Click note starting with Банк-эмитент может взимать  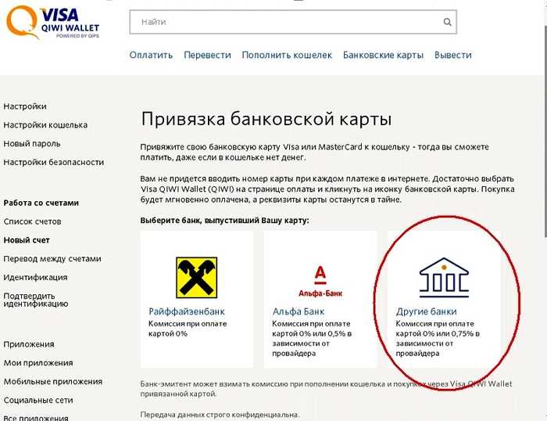click(326, 389)
